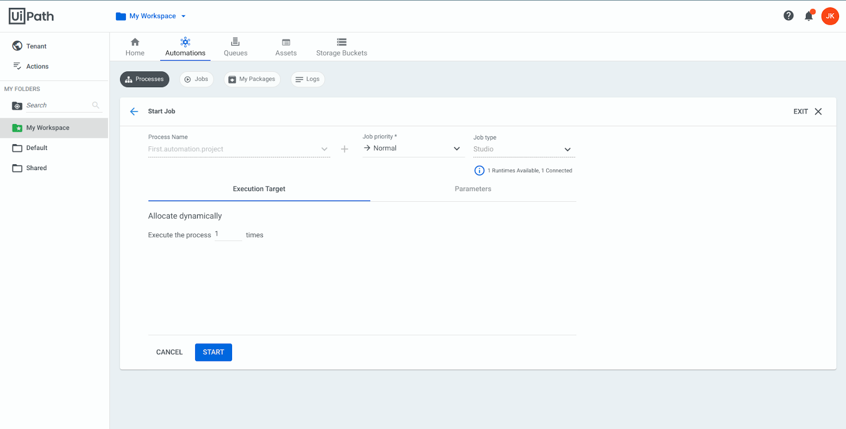The width and height of the screenshot is (846, 429).
Task: Open the Job type Studio dropdown
Action: (523, 149)
